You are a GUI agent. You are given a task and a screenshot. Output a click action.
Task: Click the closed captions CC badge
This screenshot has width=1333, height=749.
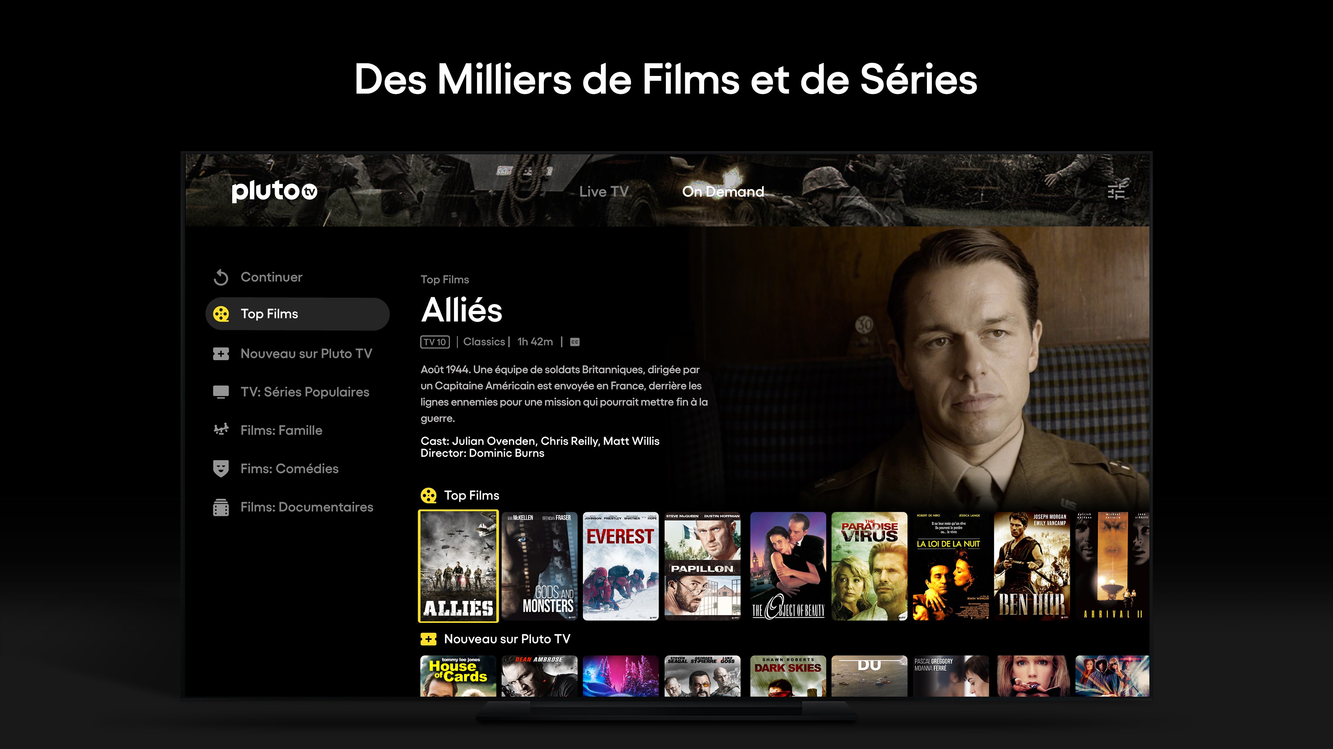pyautogui.click(x=575, y=342)
